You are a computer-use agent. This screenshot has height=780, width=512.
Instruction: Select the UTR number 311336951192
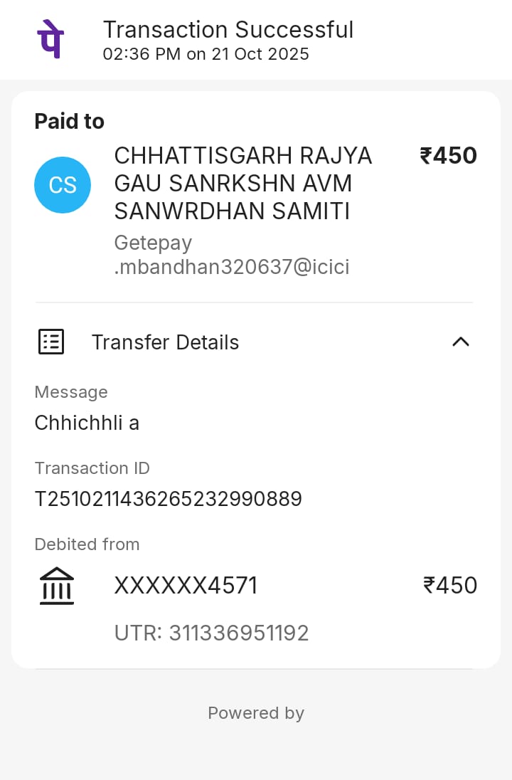point(212,633)
